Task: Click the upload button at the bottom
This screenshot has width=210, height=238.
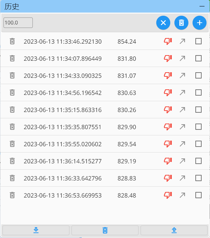Action: pyautogui.click(x=174, y=230)
